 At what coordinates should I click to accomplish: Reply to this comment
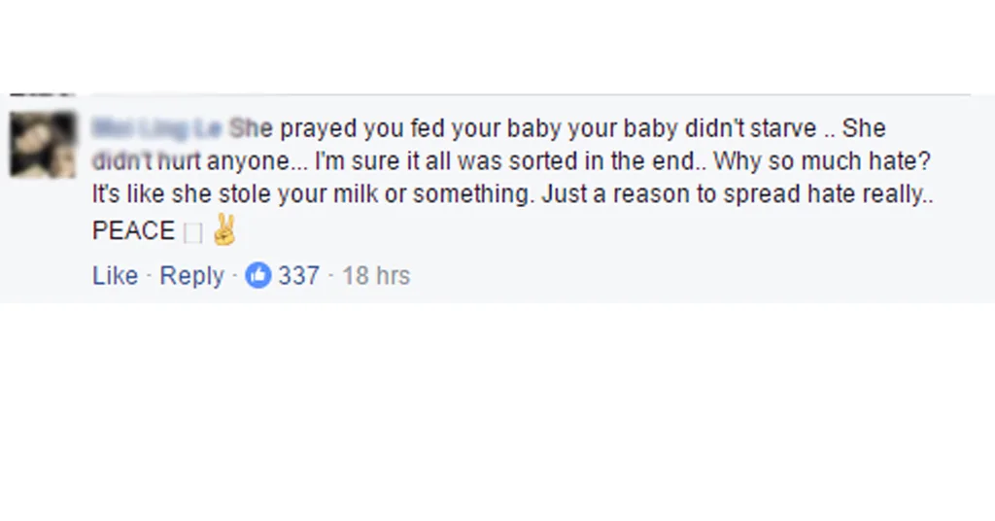point(191,276)
